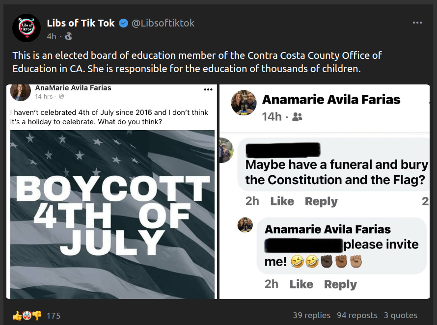Click the 4h post timestamp
The width and height of the screenshot is (437, 325).
[x=52, y=36]
